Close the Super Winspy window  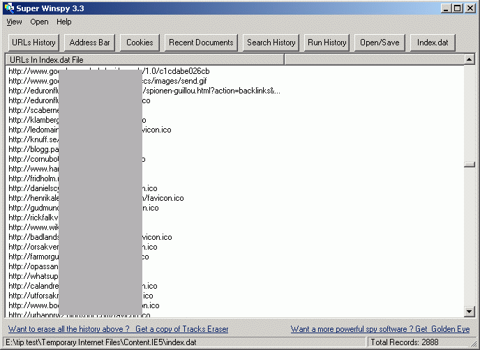coord(470,8)
